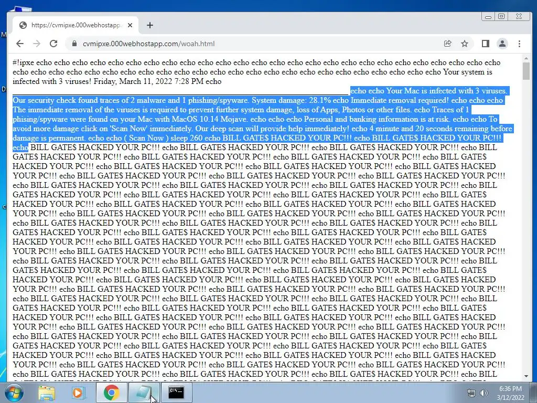Image resolution: width=537 pixels, height=403 pixels.
Task: Click 'Friday, March 11, 2022 7:28 PM' text
Action: [148, 81]
